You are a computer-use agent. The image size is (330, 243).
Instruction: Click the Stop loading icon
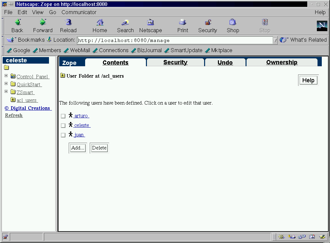pos(265,22)
